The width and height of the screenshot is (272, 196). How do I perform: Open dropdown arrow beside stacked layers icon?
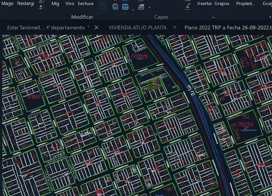[149, 7]
